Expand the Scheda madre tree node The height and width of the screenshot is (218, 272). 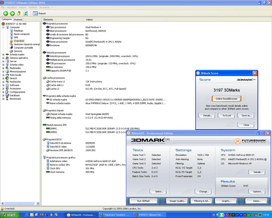pos(3,54)
